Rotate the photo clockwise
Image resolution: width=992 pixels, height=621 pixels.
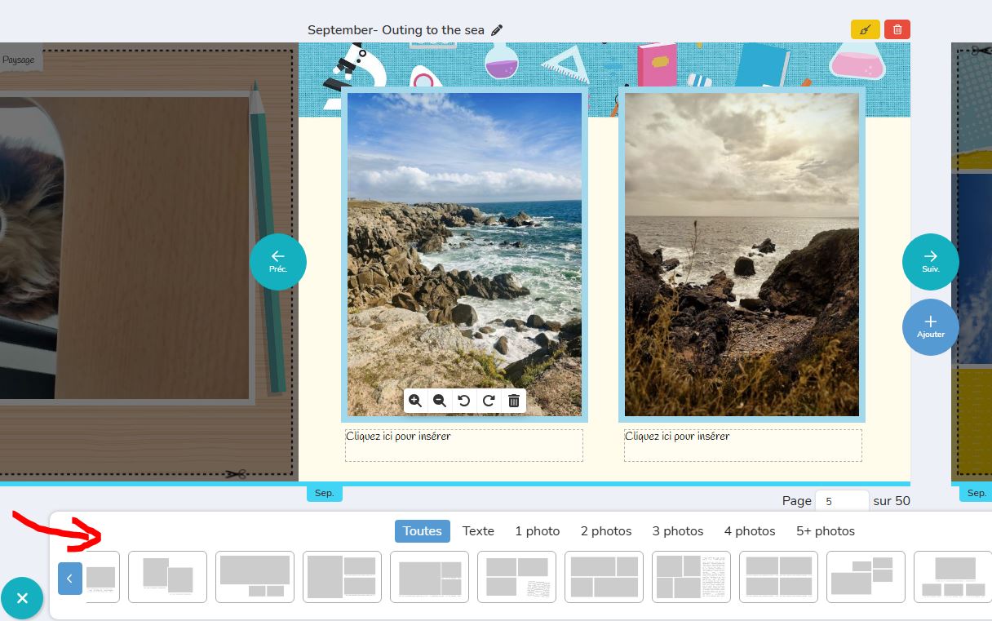(x=489, y=401)
